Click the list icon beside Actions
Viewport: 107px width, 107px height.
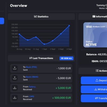(x=97, y=71)
